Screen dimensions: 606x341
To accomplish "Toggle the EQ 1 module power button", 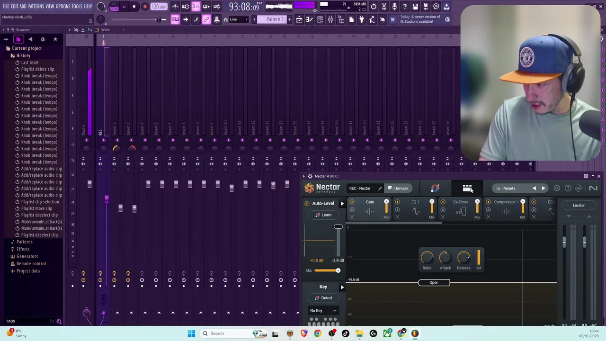I will pos(397,202).
